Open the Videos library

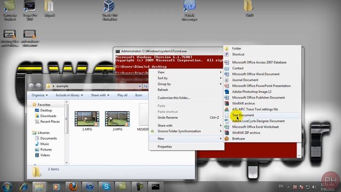(x=45, y=155)
